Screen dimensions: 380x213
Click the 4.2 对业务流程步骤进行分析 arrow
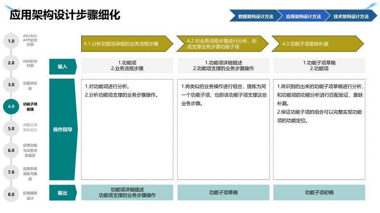(x=222, y=44)
